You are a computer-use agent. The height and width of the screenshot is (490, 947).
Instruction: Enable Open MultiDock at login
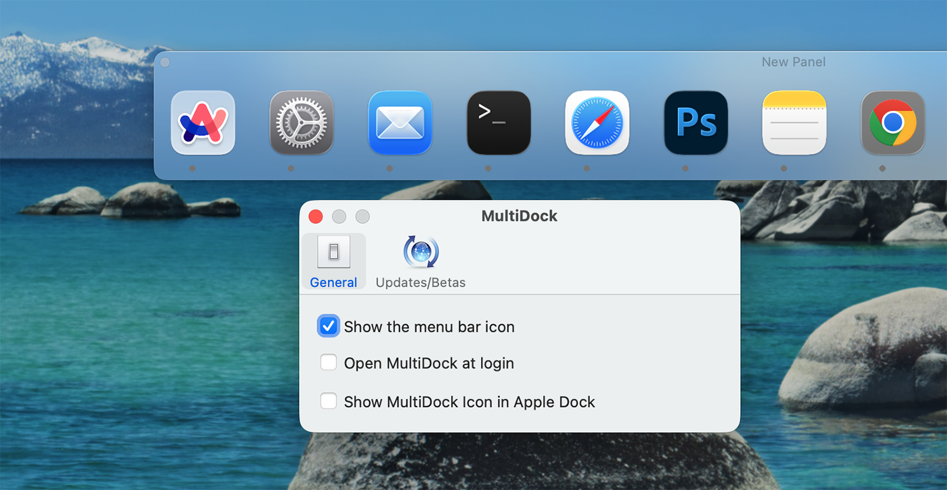click(328, 362)
